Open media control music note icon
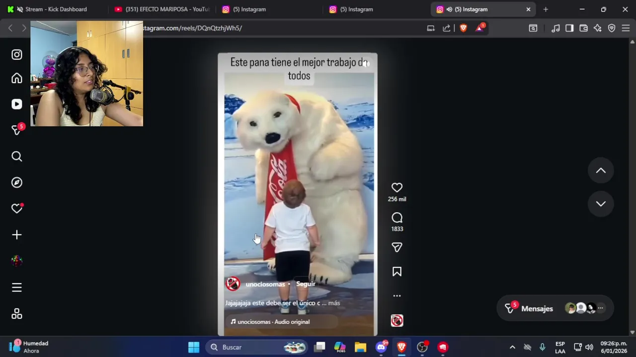The width and height of the screenshot is (636, 357). pos(556,28)
